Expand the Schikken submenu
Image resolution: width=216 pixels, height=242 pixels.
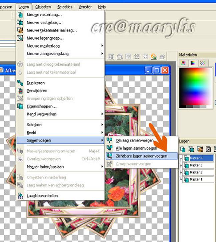(60, 125)
